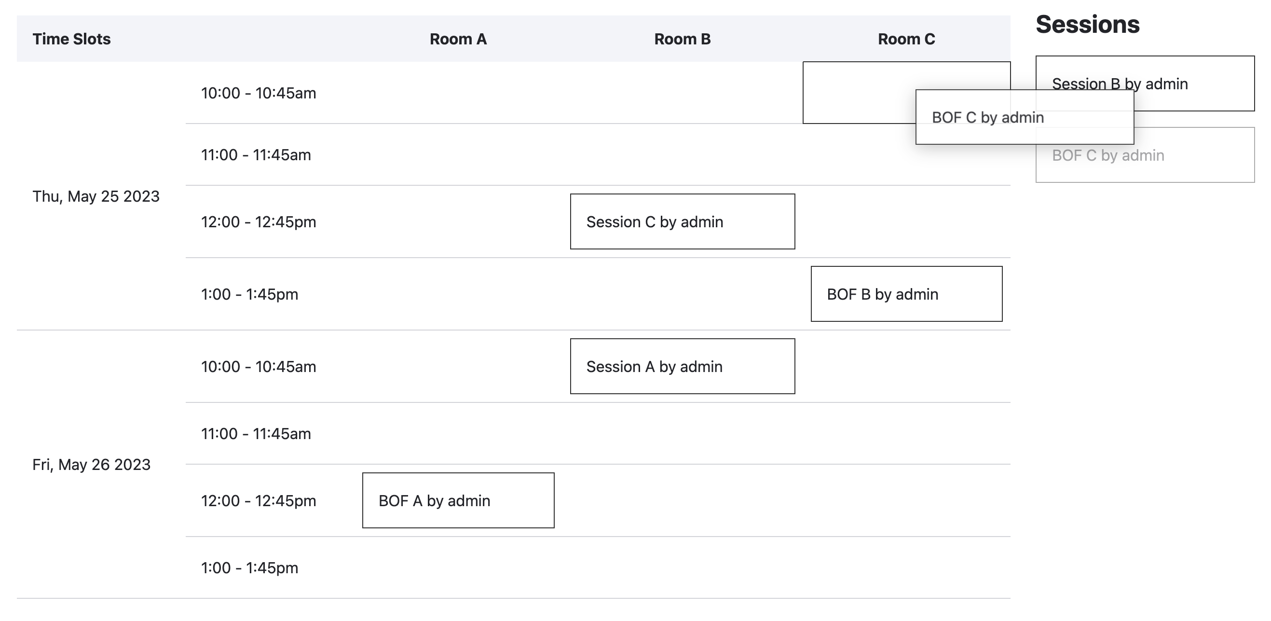The height and width of the screenshot is (621, 1271).
Task: Select the Thu, May 25 2023 date label
Action: coord(96,196)
